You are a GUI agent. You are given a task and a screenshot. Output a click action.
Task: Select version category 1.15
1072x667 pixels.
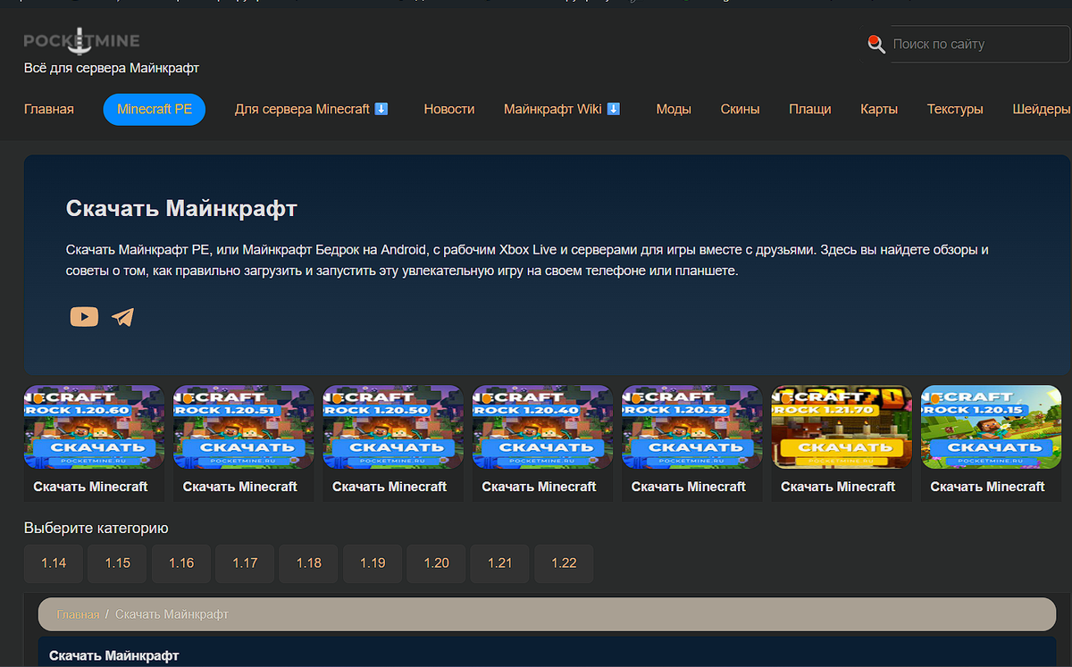(x=117, y=563)
